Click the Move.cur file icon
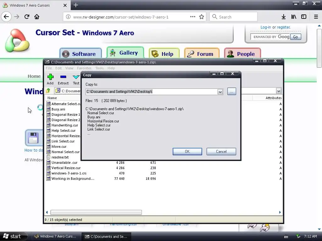Image resolution: width=322 pixels, height=241 pixels. (x=48, y=146)
